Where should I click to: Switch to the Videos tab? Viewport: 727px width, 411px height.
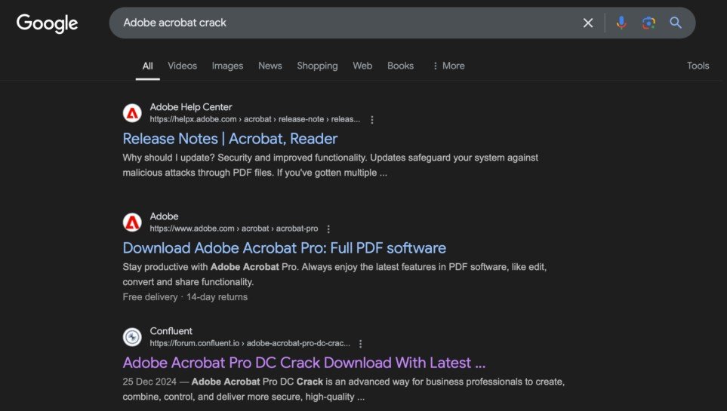[182, 66]
